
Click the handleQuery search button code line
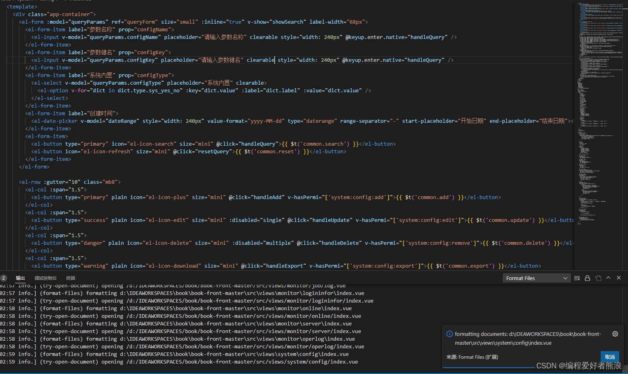point(214,144)
